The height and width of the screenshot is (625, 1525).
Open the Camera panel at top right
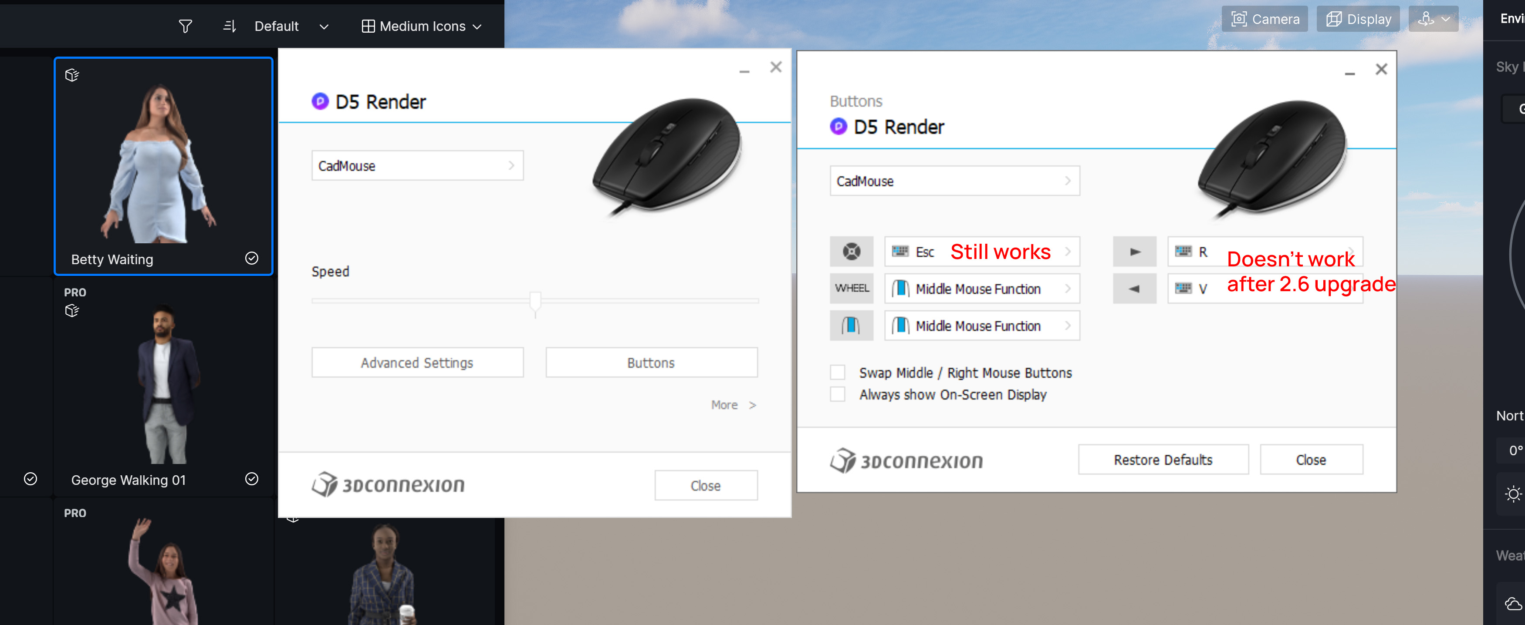1265,18
